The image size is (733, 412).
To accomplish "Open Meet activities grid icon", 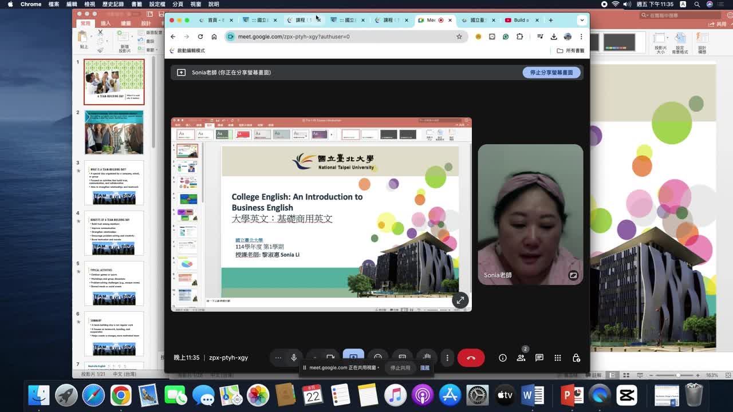I will (x=558, y=358).
